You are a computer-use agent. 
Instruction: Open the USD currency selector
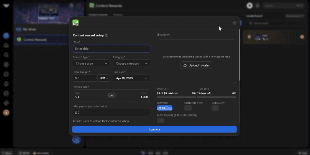click(x=104, y=78)
